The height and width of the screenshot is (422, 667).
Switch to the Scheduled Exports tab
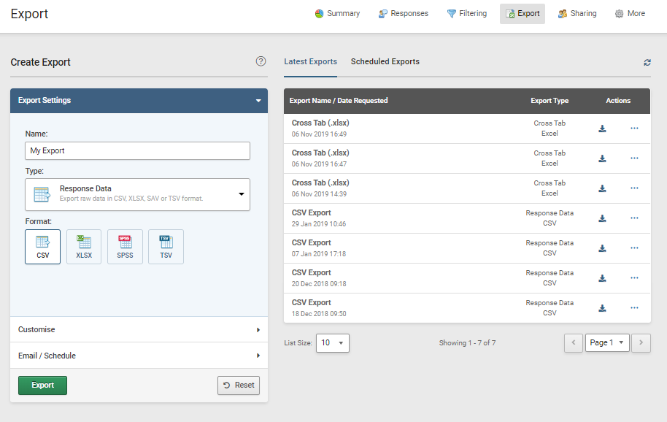click(x=385, y=61)
